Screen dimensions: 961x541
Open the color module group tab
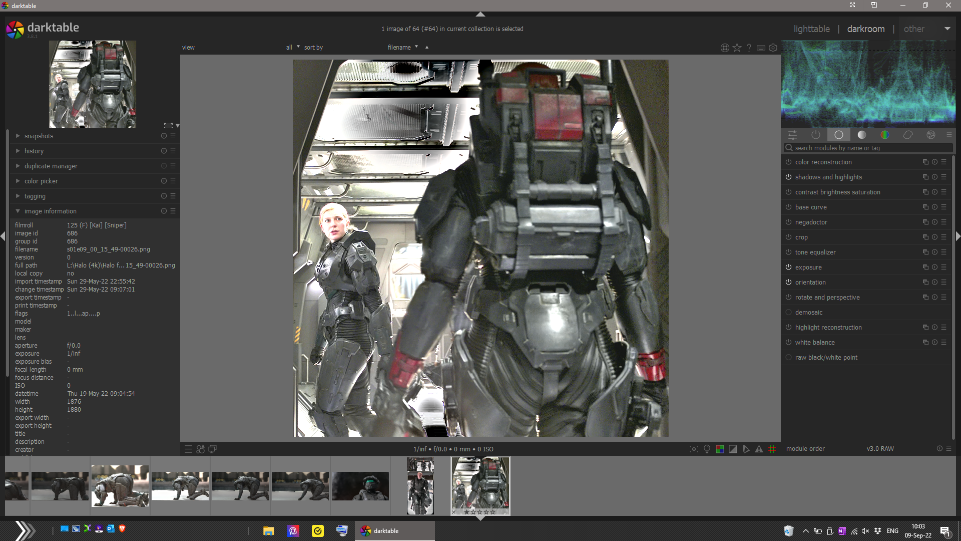pos(884,135)
